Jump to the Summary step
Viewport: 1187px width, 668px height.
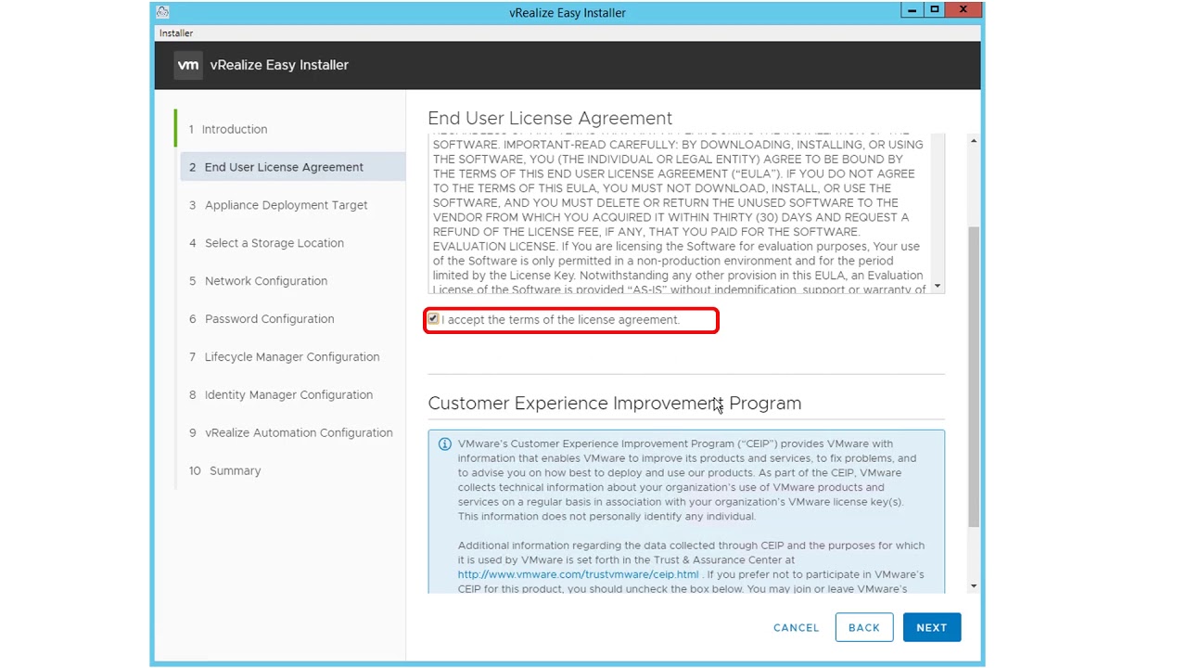click(235, 470)
